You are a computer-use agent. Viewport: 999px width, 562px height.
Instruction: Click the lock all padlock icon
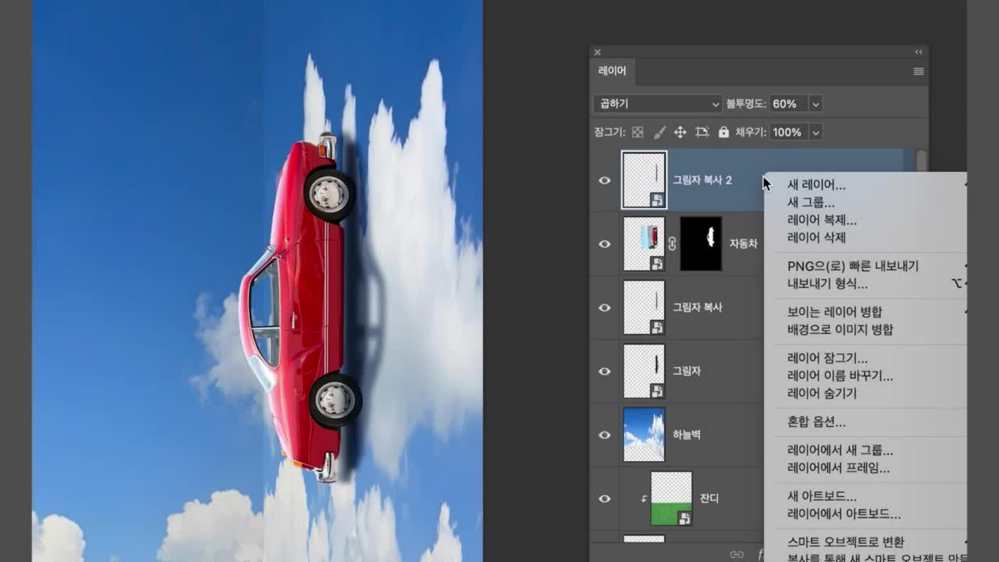click(x=723, y=132)
